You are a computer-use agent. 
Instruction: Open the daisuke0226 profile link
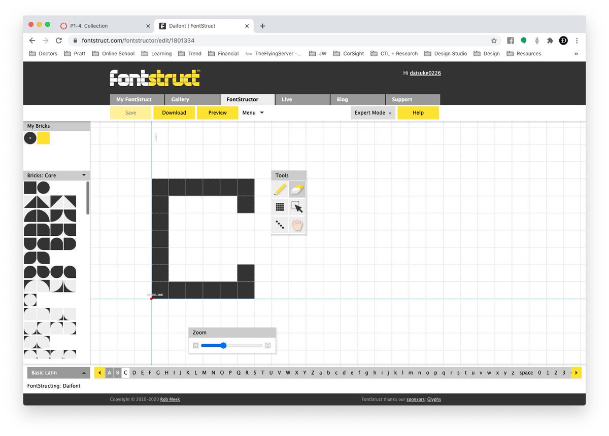[425, 73]
